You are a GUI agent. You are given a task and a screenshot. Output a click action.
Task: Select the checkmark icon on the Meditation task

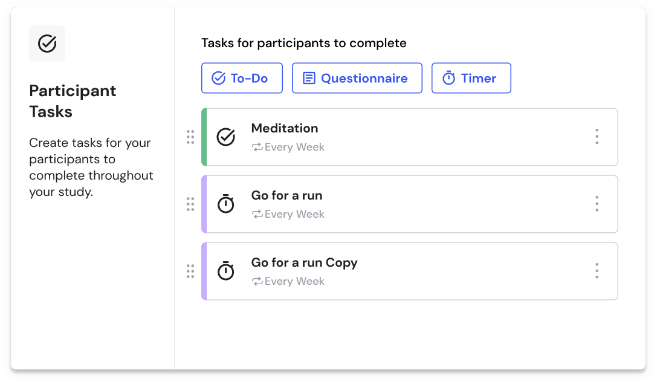[x=226, y=137]
